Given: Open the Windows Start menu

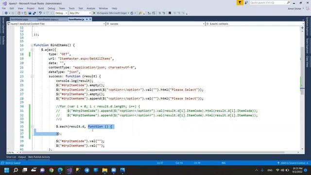Looking at the screenshot, I should tap(7, 170).
